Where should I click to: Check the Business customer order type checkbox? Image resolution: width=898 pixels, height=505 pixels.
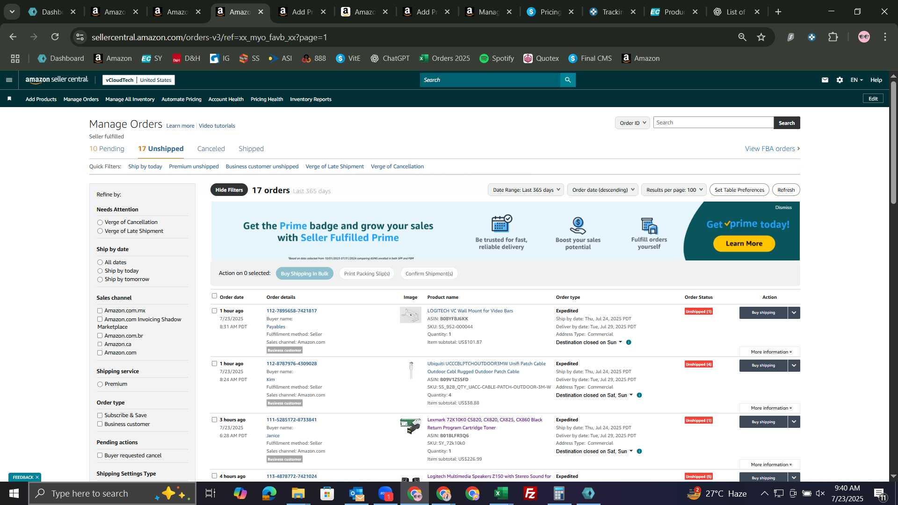click(100, 424)
